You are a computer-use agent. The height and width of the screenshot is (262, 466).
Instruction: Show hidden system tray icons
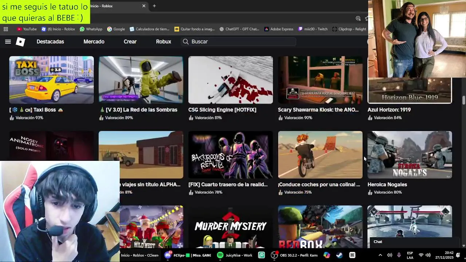[x=380, y=255]
